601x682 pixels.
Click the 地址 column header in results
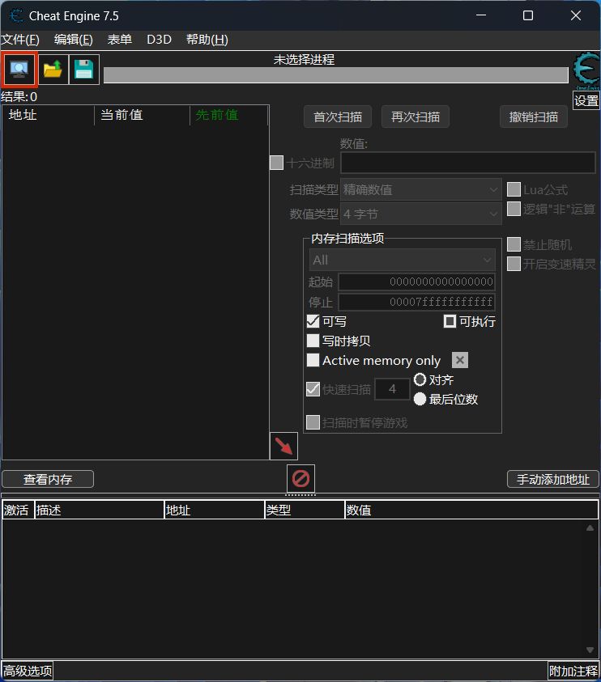[x=48, y=115]
